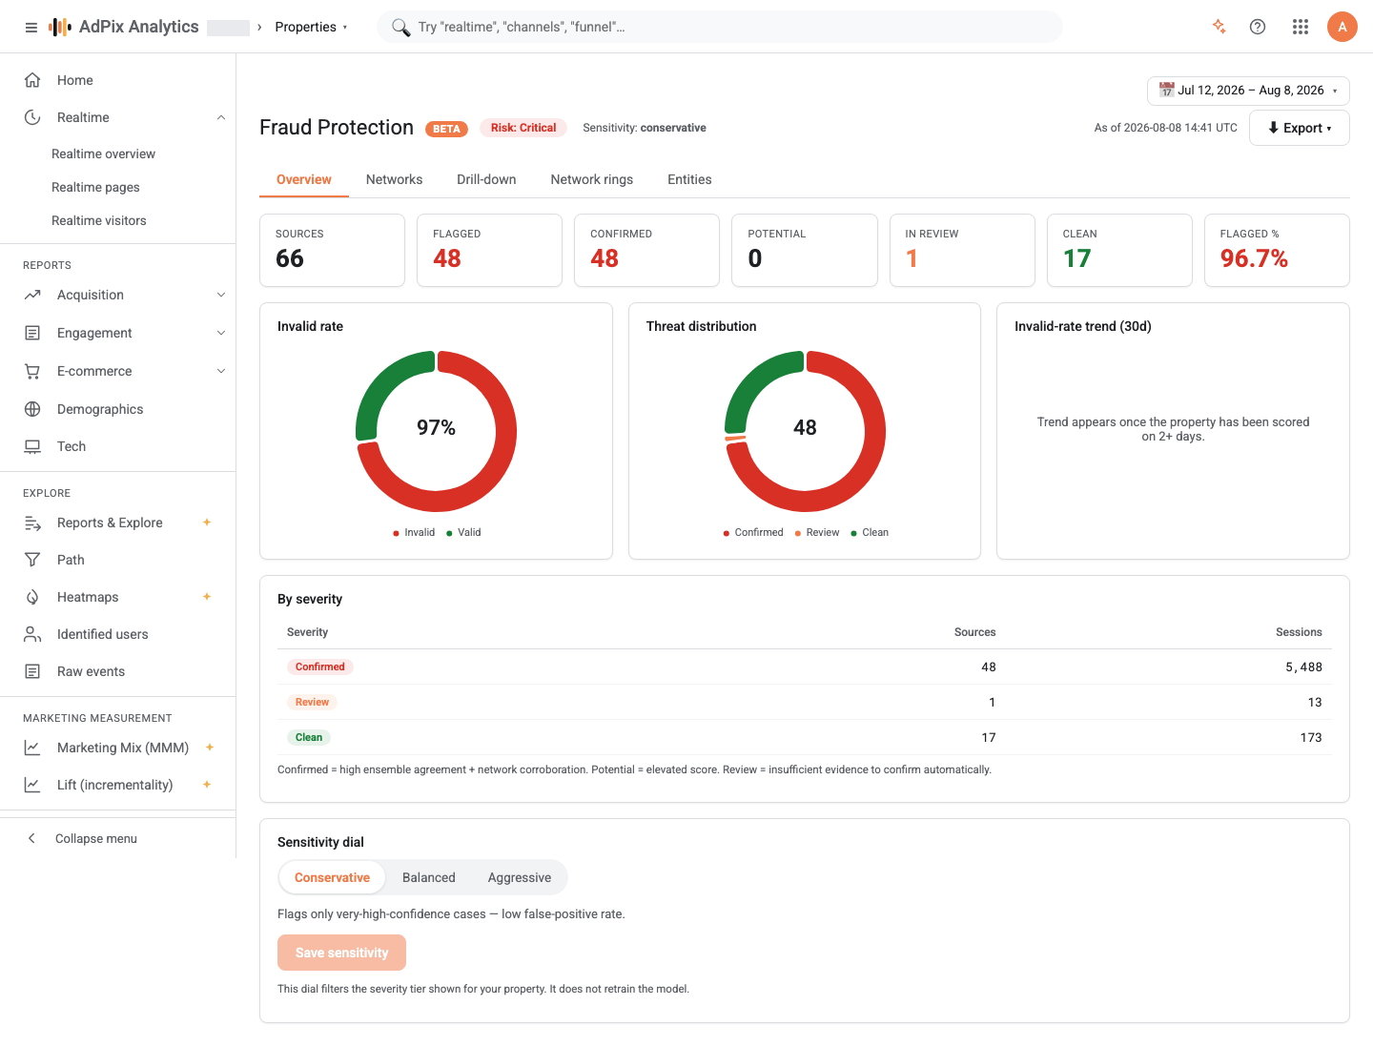Open the user account avatar

[1342, 27]
